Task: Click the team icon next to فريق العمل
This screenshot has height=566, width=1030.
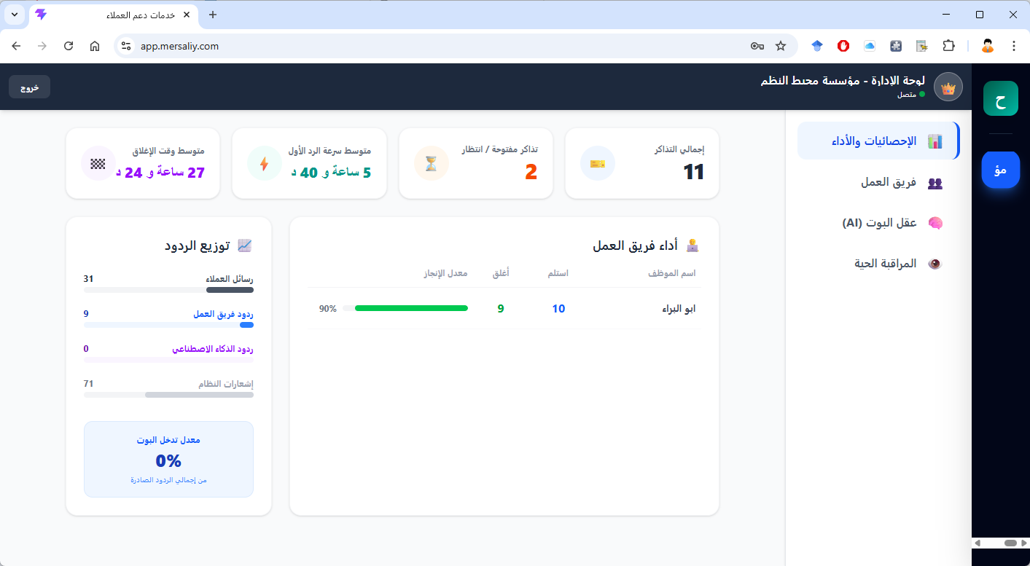Action: [935, 183]
